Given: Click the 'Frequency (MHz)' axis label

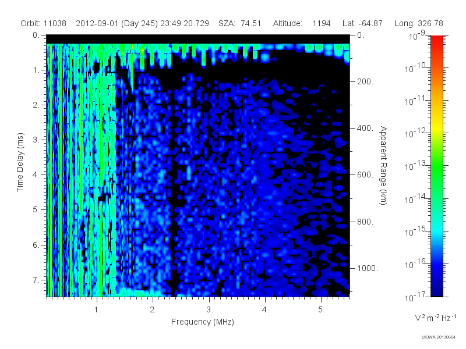Looking at the screenshot, I should click(202, 322).
